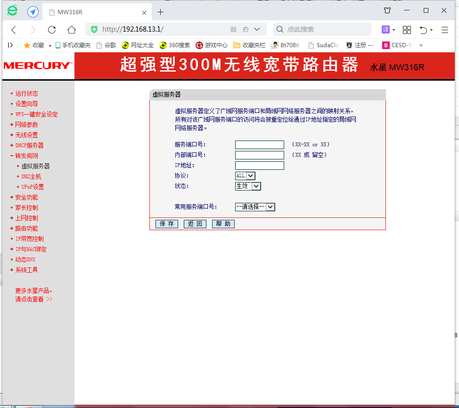Expand DHCP服务器 menu
Screen dimensions: 459x408
point(29,146)
